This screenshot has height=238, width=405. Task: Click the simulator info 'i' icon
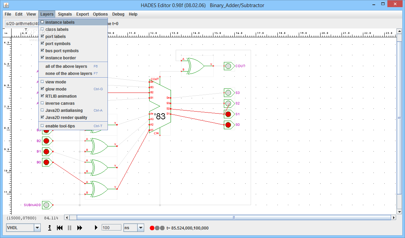50,228
